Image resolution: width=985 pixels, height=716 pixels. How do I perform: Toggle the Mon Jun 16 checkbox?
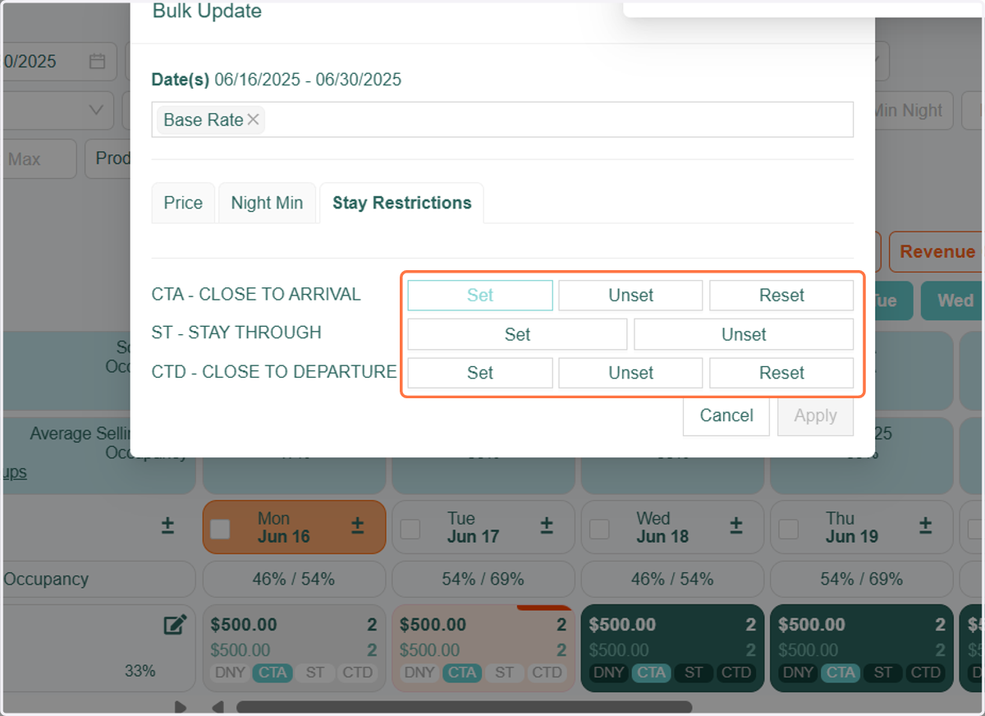coord(220,529)
